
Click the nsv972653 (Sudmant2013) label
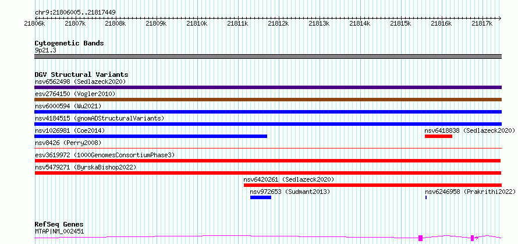tap(290, 192)
